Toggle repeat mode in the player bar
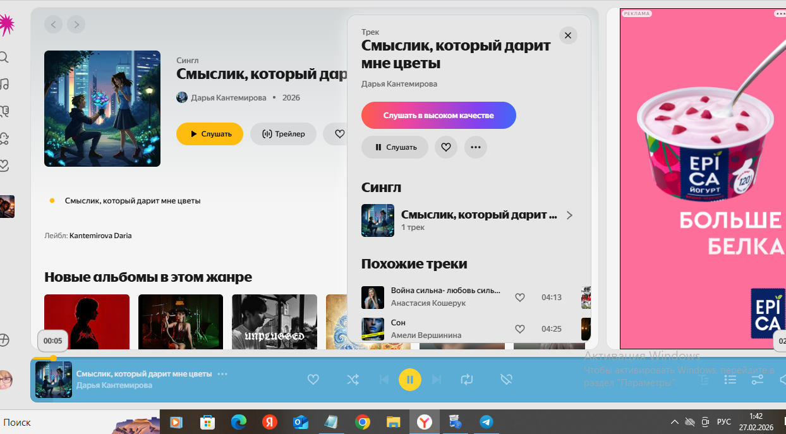Viewport: 786px width, 434px height. tap(467, 380)
